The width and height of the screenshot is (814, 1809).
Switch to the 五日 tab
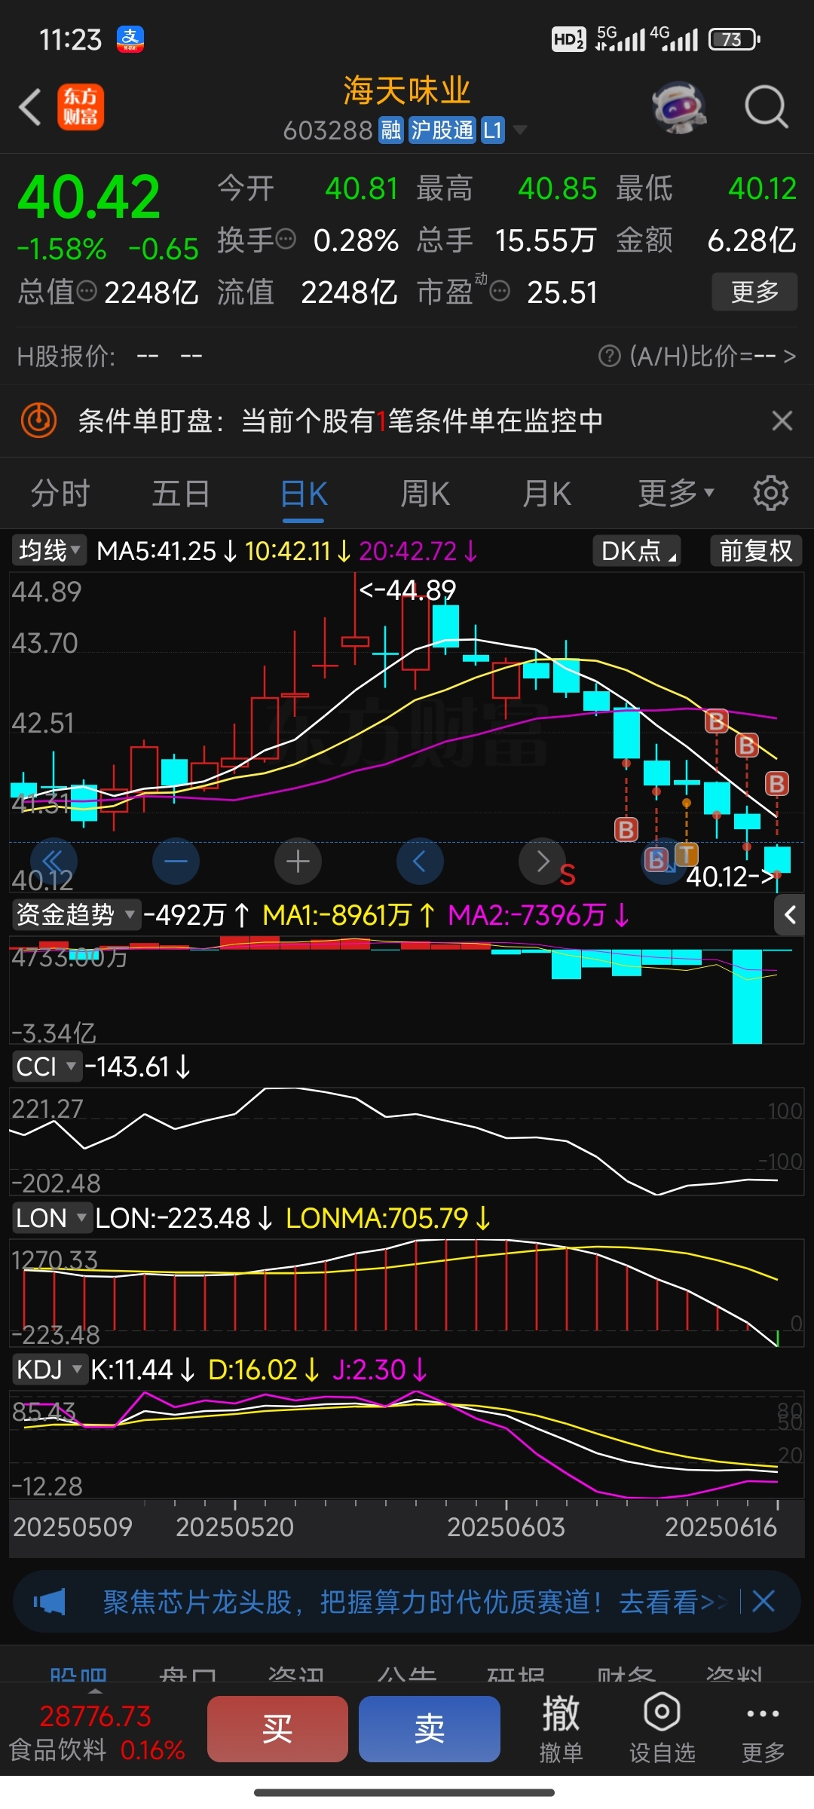click(x=182, y=494)
